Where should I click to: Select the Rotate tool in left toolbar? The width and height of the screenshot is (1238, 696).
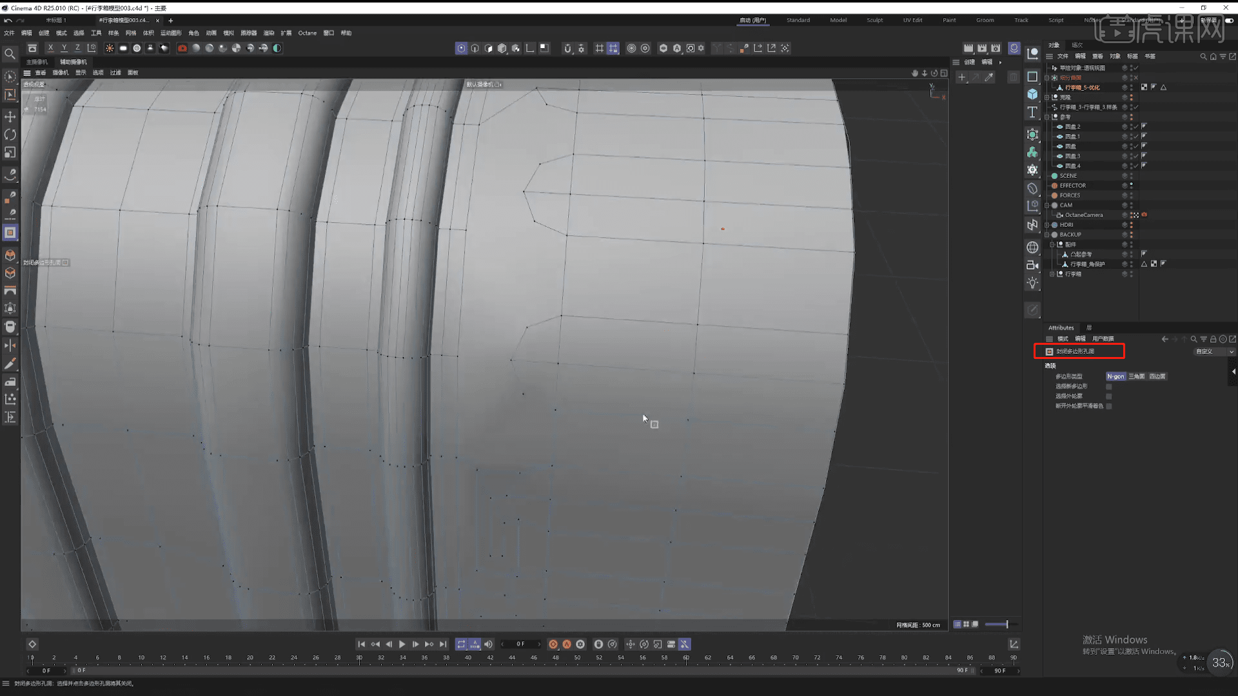(x=10, y=135)
